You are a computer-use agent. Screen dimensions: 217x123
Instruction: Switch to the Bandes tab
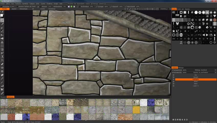[187, 9]
